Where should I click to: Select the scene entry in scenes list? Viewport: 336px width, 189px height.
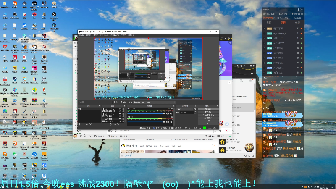(89, 109)
